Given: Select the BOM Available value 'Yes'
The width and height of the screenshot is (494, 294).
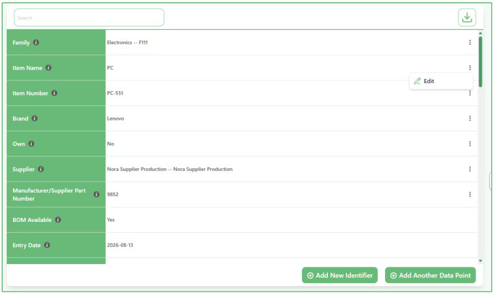Looking at the screenshot, I should point(111,220).
